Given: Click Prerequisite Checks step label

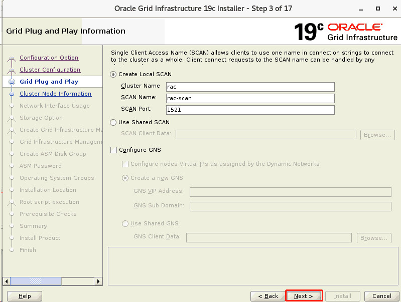Looking at the screenshot, I should pos(48,214).
